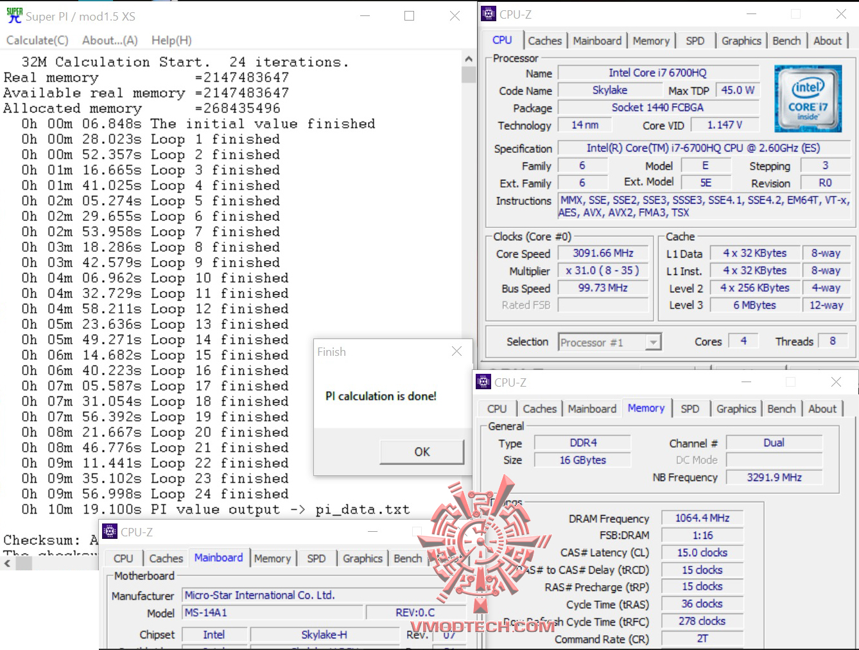
Task: Minimize the top CPU-Z CPU window
Action: (752, 13)
